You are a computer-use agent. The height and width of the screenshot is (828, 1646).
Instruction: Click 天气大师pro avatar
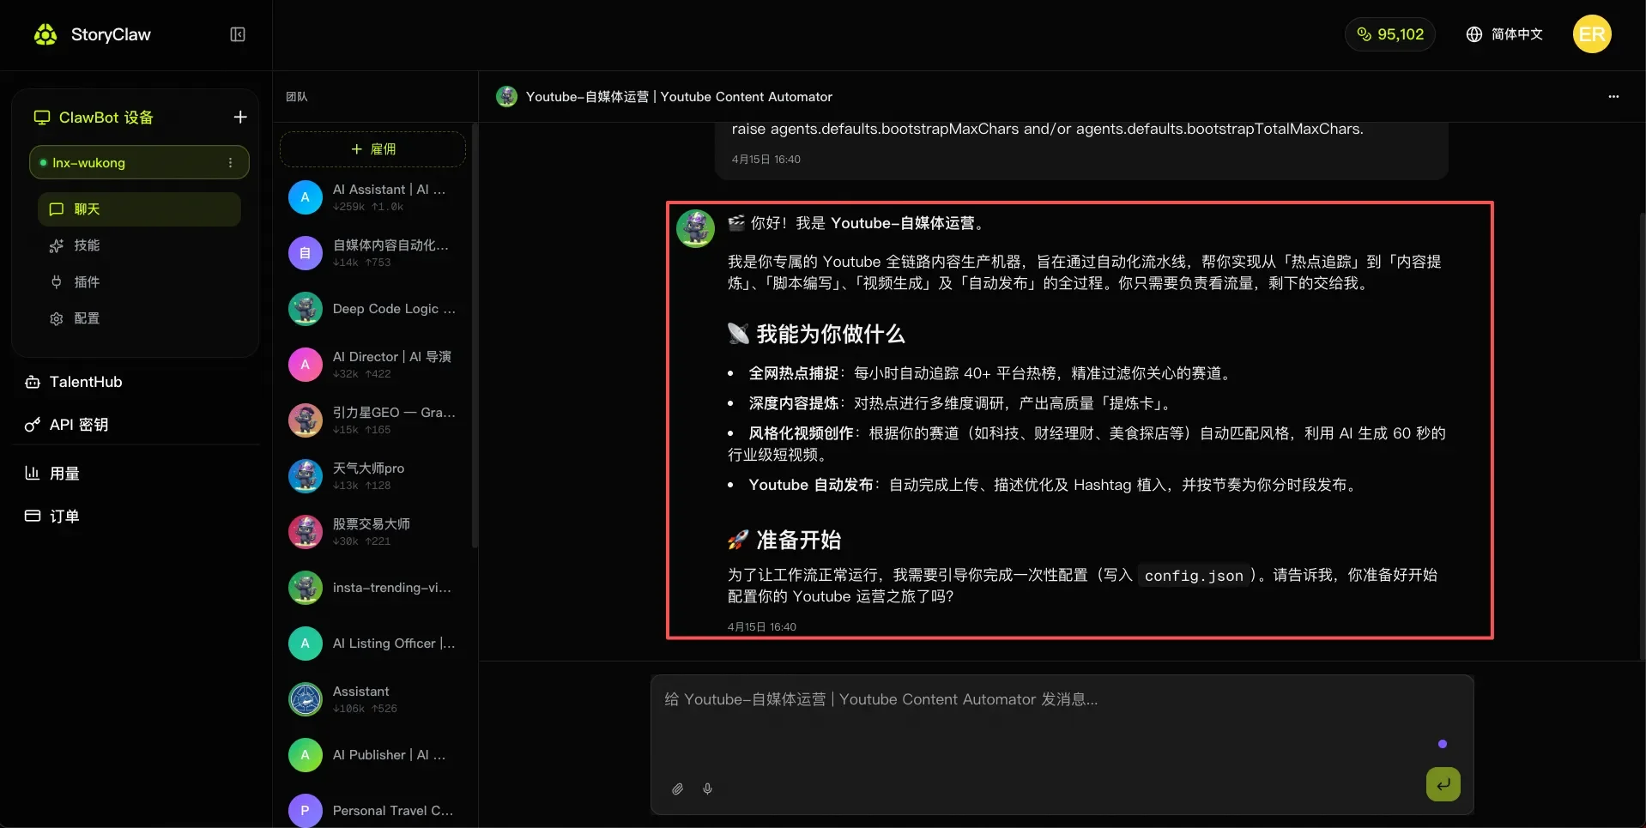click(305, 476)
